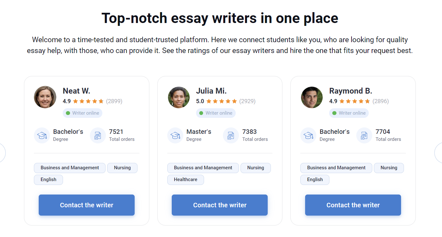
Task: Contact the writer Julia Mi.
Action: [x=220, y=205]
